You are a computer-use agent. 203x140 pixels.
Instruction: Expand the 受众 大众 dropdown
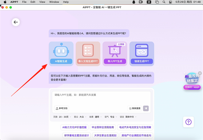click(x=80, y=117)
